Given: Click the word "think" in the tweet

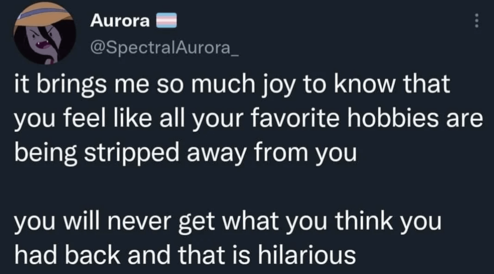Looking at the screenshot, I should (x=364, y=220).
